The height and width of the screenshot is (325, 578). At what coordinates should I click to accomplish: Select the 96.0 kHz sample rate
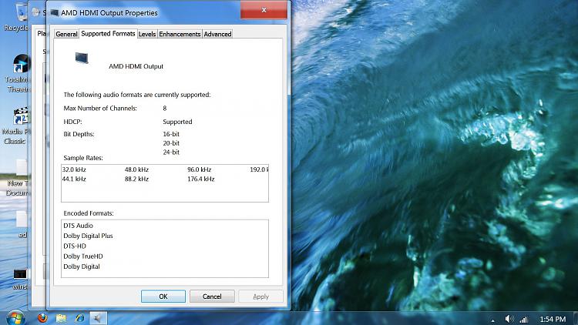click(199, 169)
